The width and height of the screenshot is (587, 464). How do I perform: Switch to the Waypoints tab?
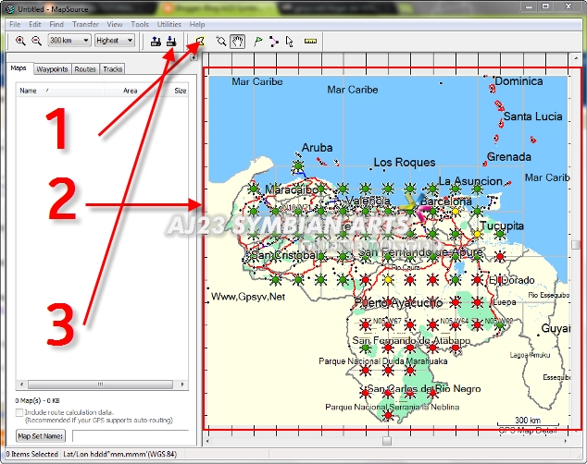(x=52, y=69)
